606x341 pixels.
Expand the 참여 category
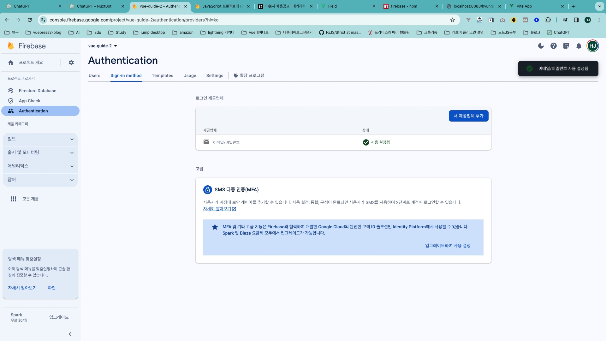[40, 180]
